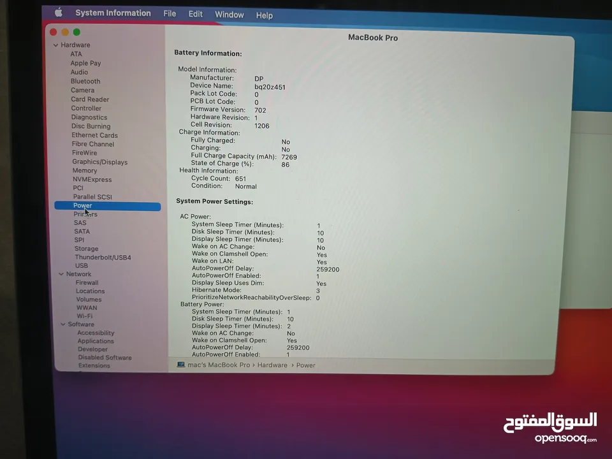Select SPI in the sidebar
The height and width of the screenshot is (459, 612).
click(79, 240)
